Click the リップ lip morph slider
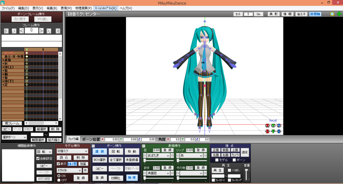This screenshot has height=184, width=343. pos(191,161)
